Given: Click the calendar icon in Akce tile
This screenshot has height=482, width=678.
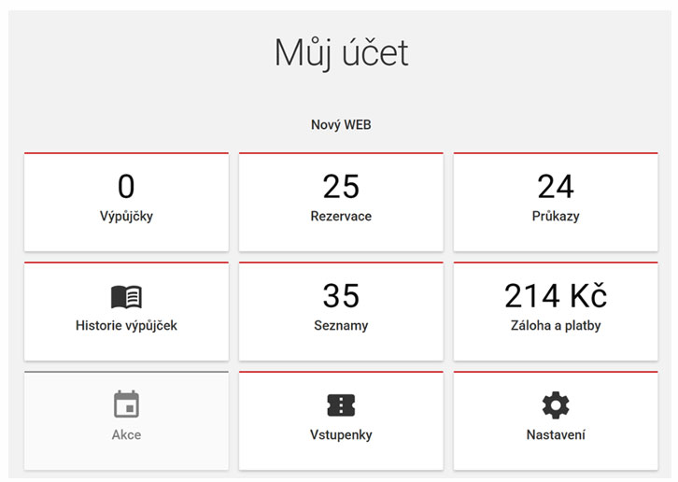Looking at the screenshot, I should [x=126, y=404].
